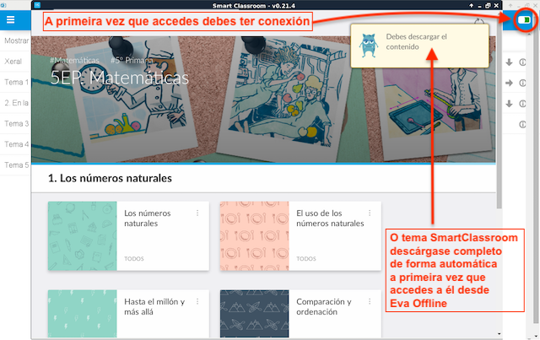Open the info icon in the '2. En la' row
Viewport: 540px width, 340px height.
[x=522, y=104]
